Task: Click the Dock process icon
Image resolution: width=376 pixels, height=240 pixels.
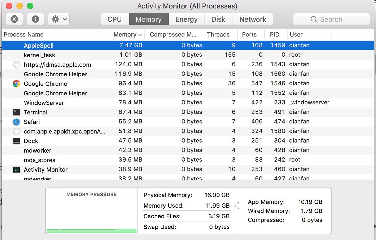Action: coord(16,141)
